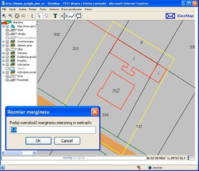Toggle the Pozostałe layer checkbox
The height and width of the screenshot is (171, 199).
(x=7, y=80)
